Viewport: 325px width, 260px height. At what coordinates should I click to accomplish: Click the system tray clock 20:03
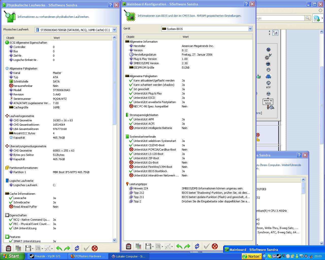coord(318,256)
